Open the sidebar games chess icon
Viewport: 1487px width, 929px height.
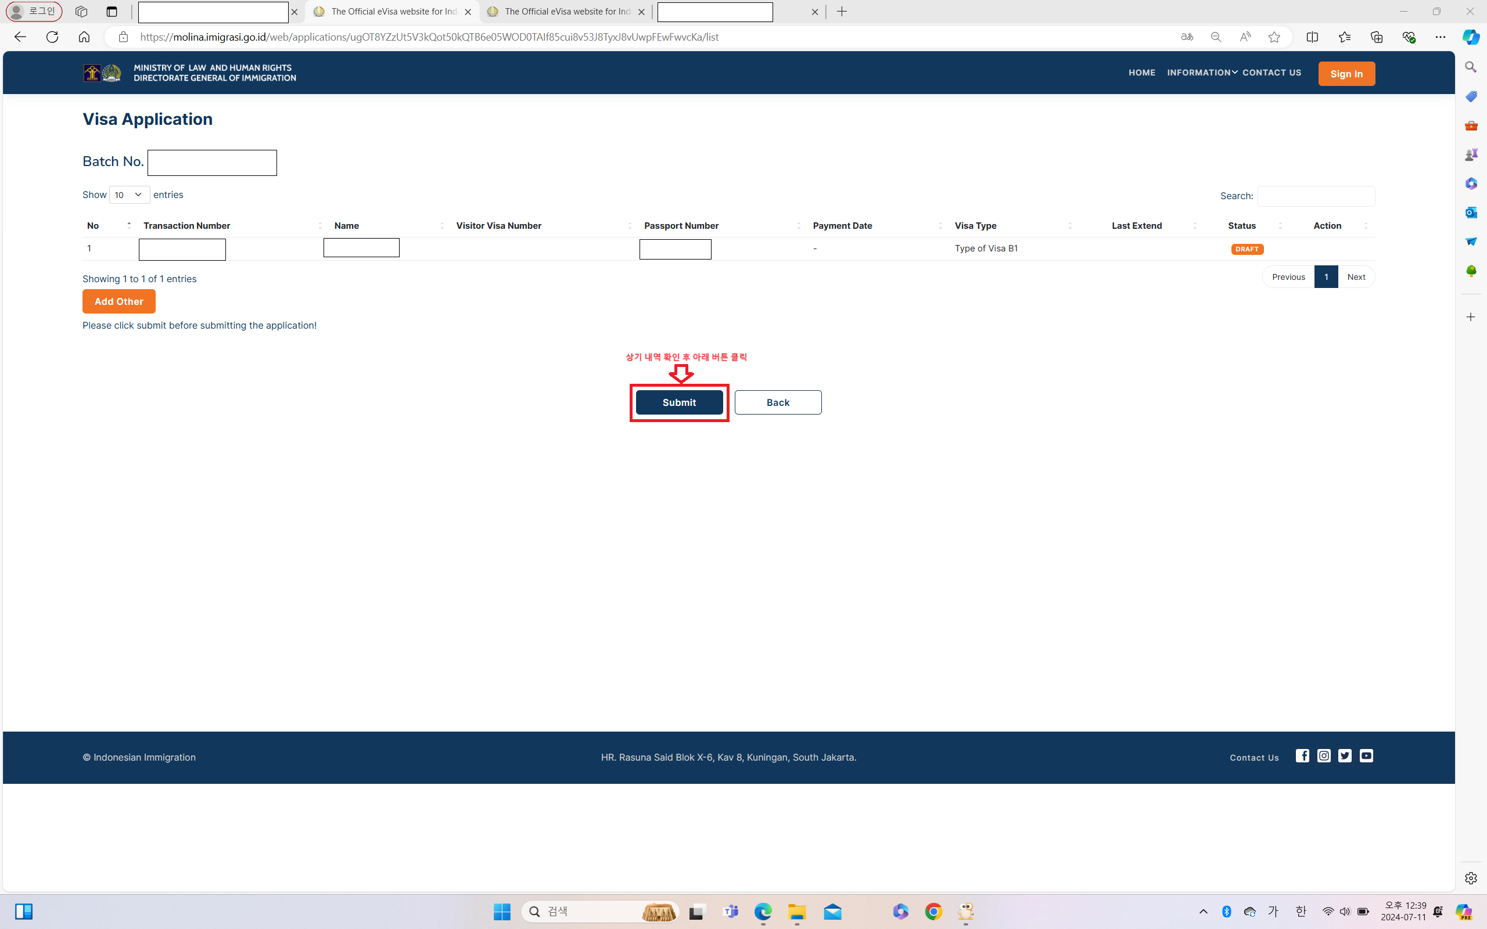(x=1471, y=154)
